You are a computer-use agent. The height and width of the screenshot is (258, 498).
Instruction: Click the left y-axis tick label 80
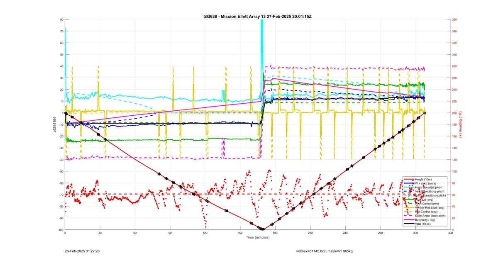(61, 19)
